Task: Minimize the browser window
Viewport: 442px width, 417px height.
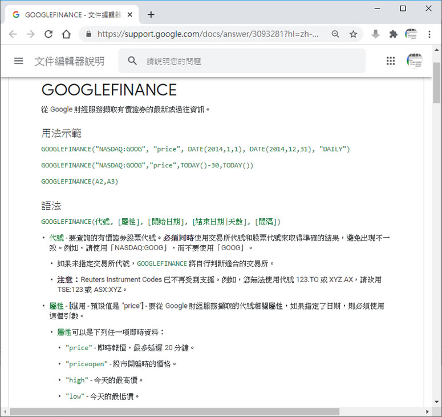Action: point(377,9)
